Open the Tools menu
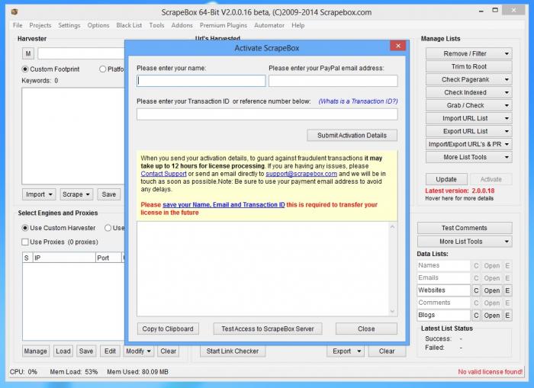The image size is (534, 388). (x=156, y=25)
